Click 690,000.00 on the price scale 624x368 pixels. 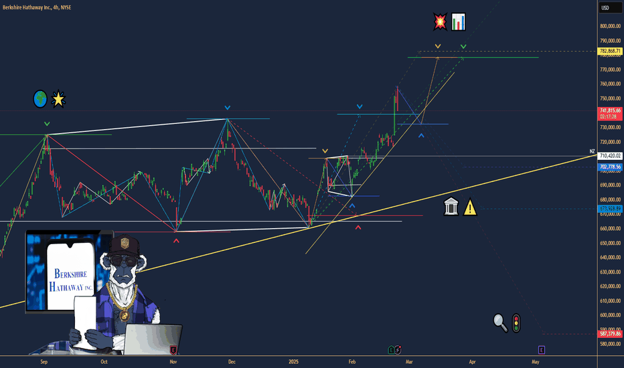(x=610, y=185)
